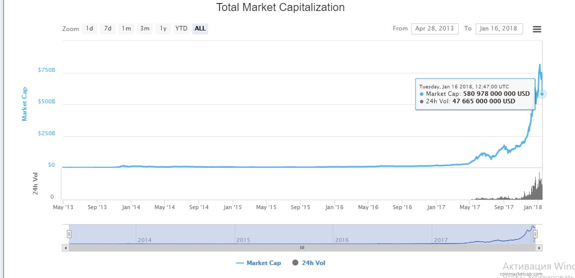This screenshot has width=575, height=278.
Task: Select the ALL zoom range
Action: 200,28
